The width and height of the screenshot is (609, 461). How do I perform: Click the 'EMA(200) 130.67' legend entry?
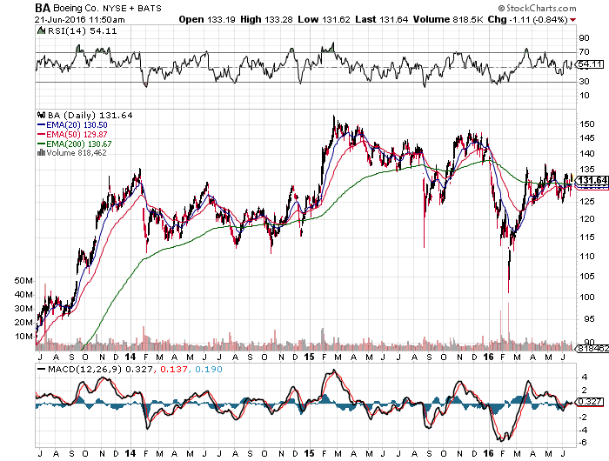click(79, 144)
